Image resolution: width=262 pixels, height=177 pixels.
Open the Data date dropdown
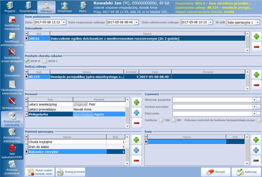tap(64, 22)
